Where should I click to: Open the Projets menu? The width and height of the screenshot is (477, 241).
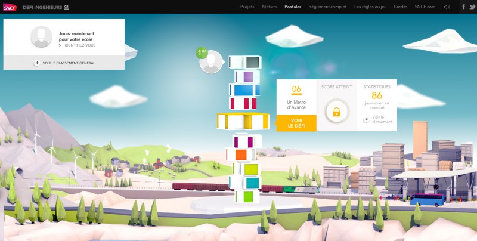pyautogui.click(x=247, y=7)
